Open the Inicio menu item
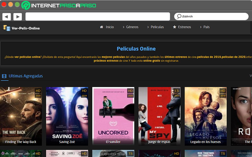Image resolution: width=252 pixels, height=157 pixels. pyautogui.click(x=110, y=27)
